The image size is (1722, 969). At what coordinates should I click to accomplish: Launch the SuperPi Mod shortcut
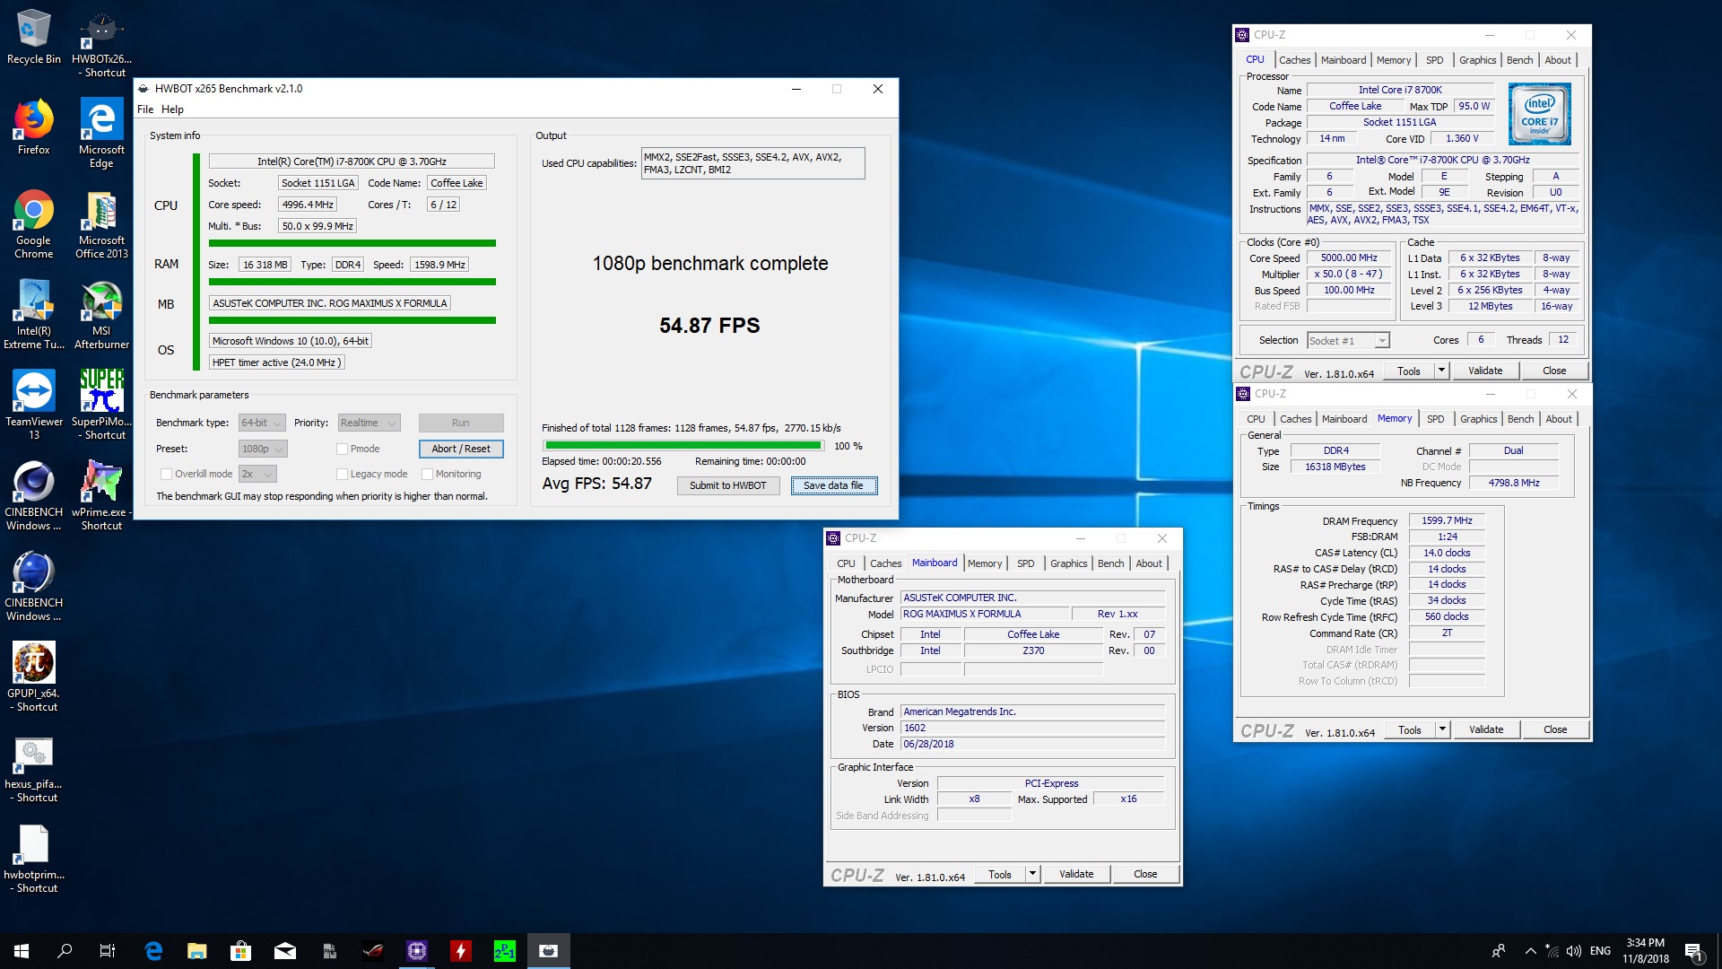tap(101, 405)
